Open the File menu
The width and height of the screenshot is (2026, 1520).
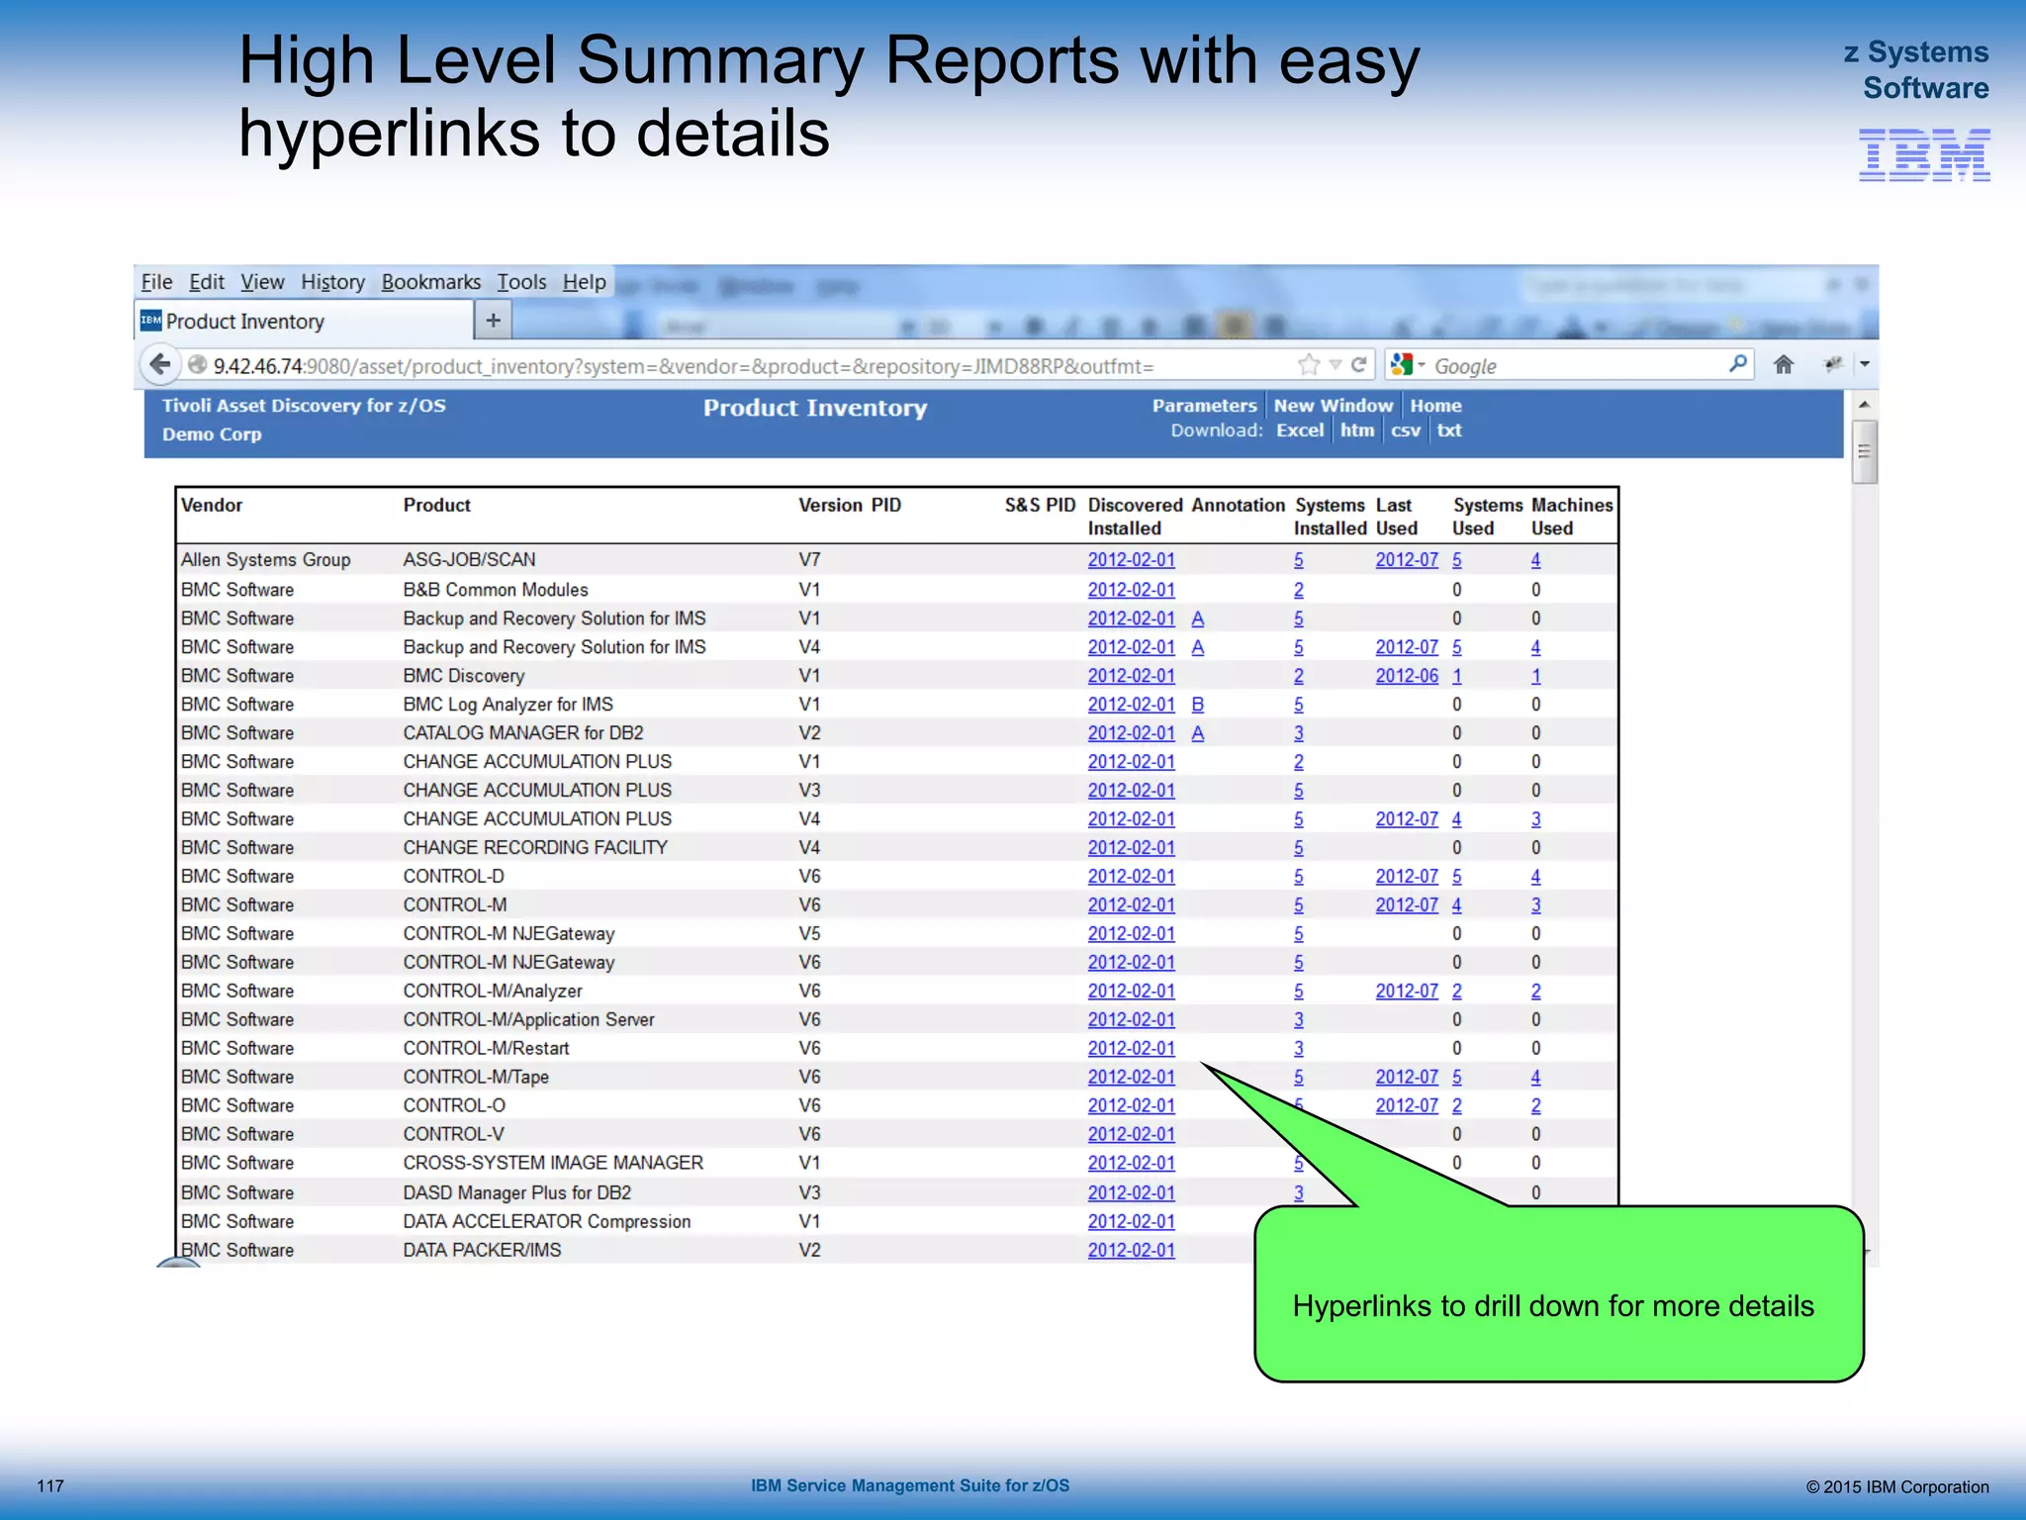point(156,282)
